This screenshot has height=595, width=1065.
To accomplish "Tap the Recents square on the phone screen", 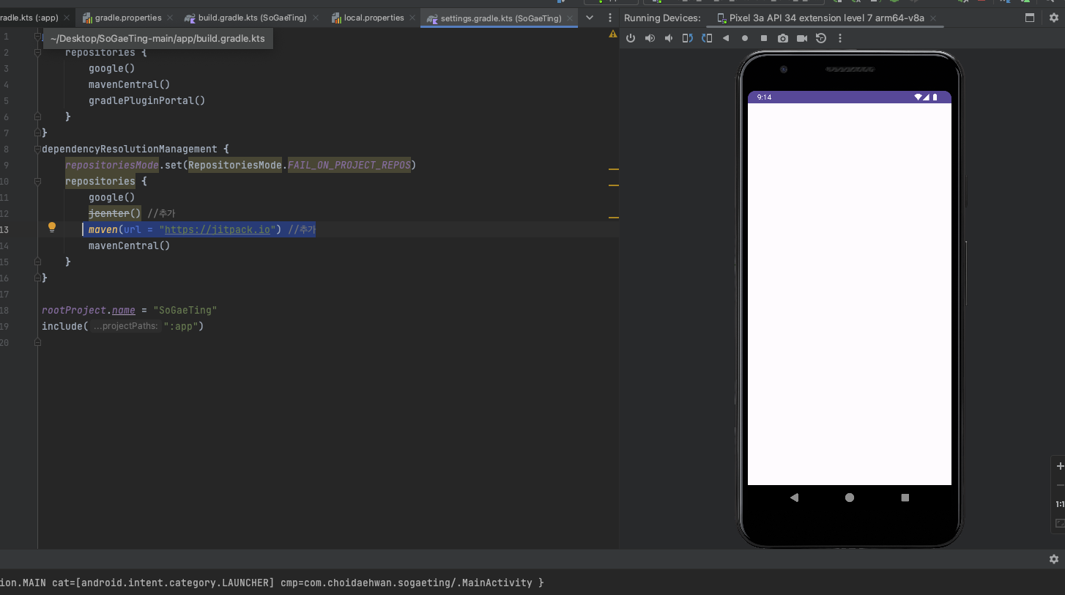I will tap(905, 498).
